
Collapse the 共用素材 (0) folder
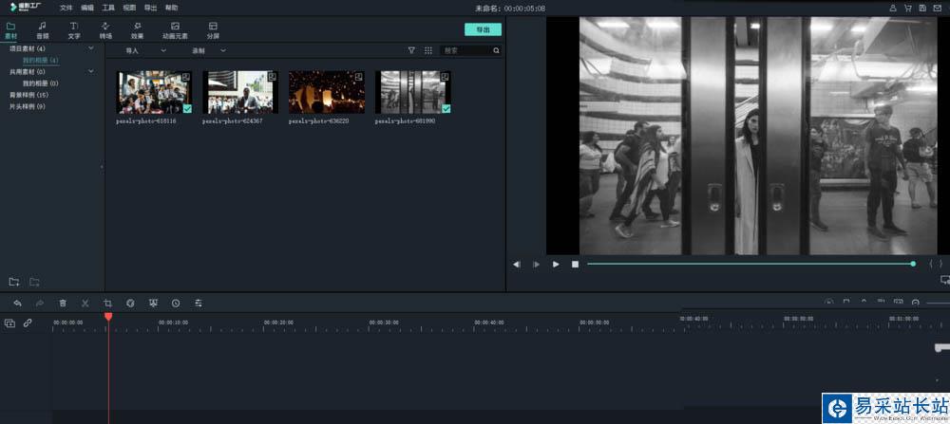click(x=91, y=71)
